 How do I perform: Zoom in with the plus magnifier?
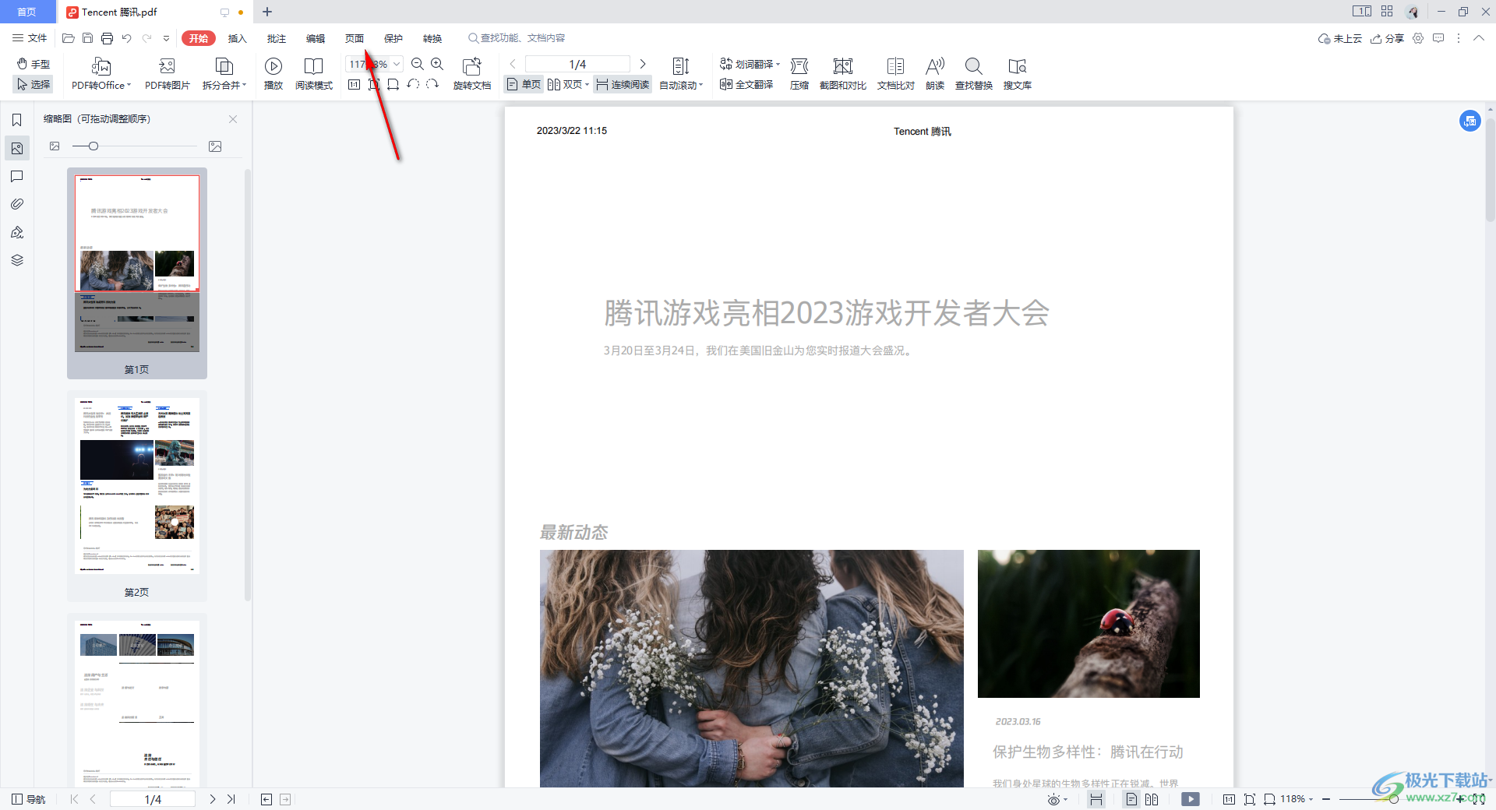pos(437,64)
